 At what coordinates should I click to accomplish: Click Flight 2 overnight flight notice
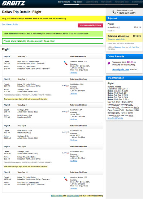(26, 99)
